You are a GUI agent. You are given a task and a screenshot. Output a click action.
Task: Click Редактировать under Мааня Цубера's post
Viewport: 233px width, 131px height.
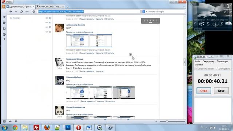[x=88, y=101]
